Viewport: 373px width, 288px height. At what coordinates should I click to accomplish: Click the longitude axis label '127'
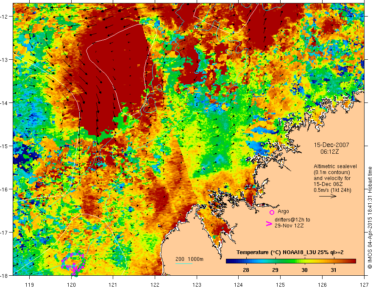pos(364,285)
